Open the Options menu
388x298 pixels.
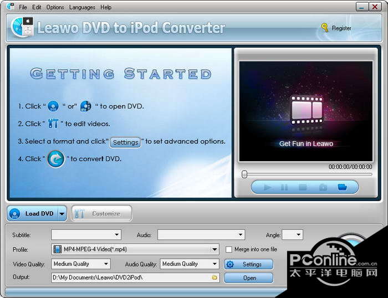55,7
